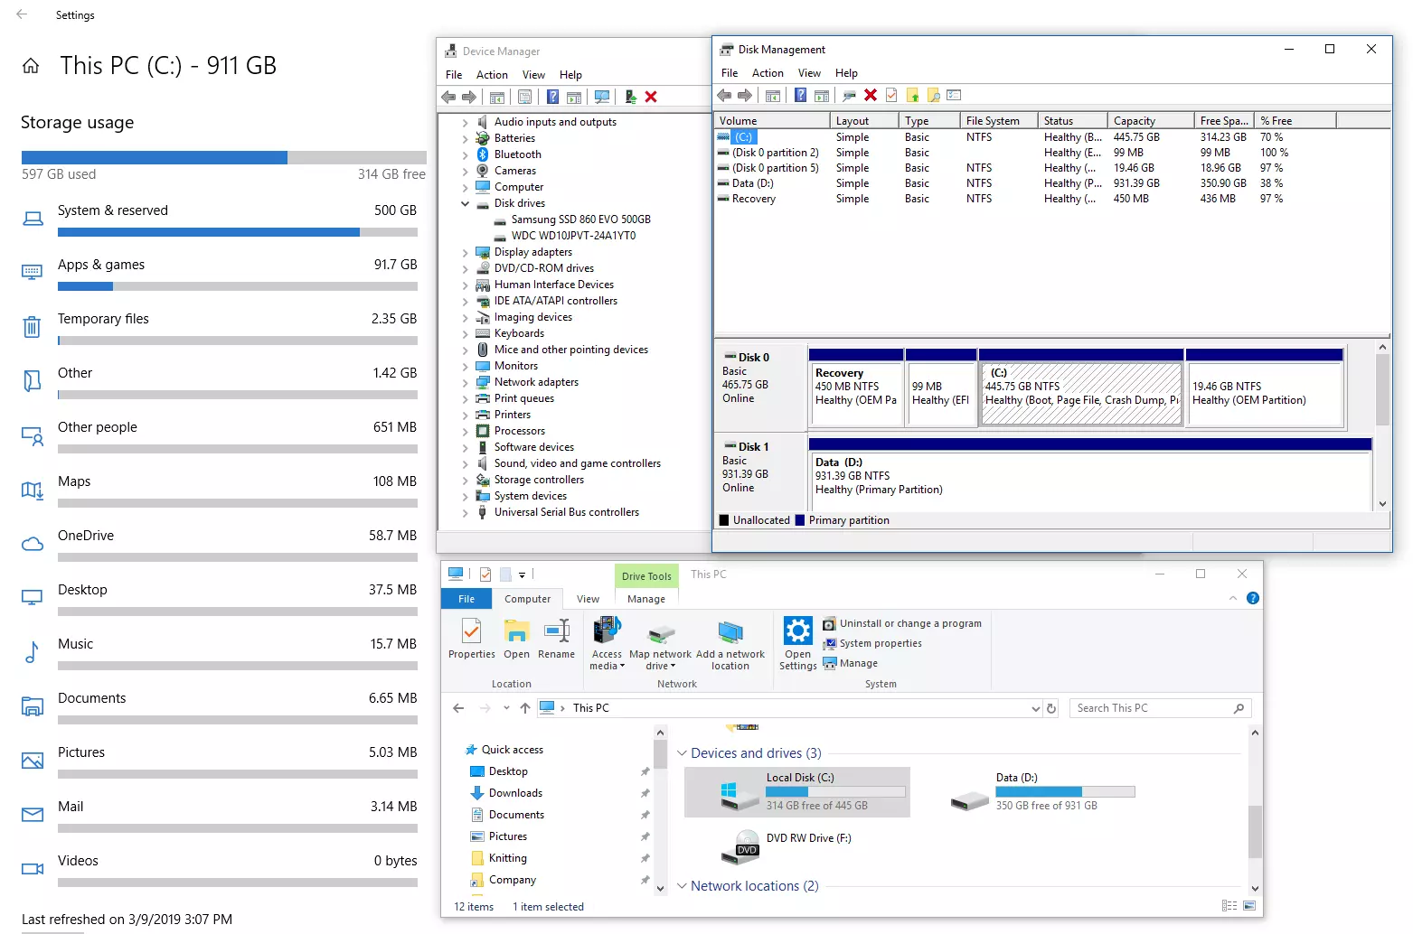Viewport: 1413px width, 934px height.
Task: Expand the Network adapters node
Action: (x=466, y=382)
